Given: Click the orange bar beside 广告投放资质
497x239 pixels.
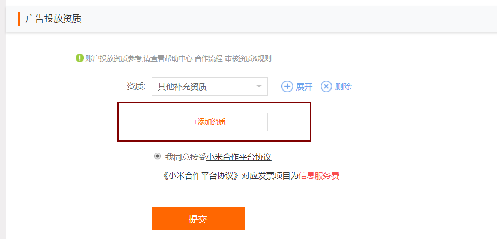Looking at the screenshot, I should pyautogui.click(x=19, y=19).
